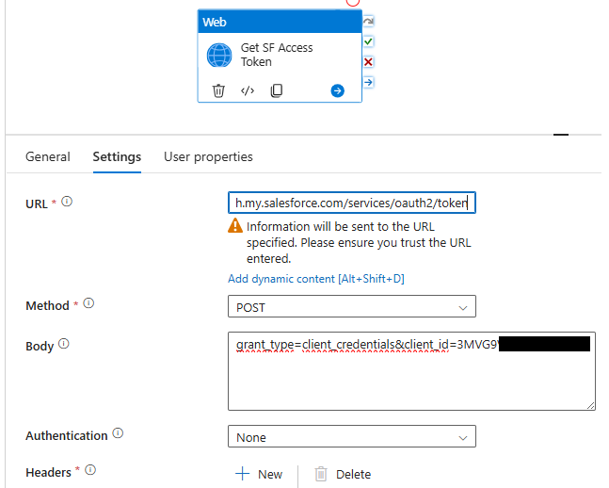The height and width of the screenshot is (488, 609).
Task: Delete the Get SF Access Token activity
Action: click(218, 91)
